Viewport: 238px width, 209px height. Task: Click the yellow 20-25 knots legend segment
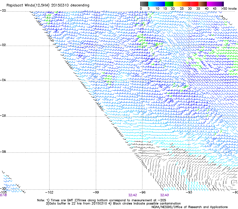pos(178,4)
